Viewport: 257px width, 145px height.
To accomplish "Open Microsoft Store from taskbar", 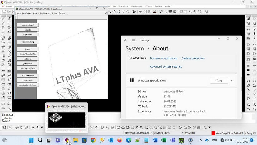I will (84, 140).
